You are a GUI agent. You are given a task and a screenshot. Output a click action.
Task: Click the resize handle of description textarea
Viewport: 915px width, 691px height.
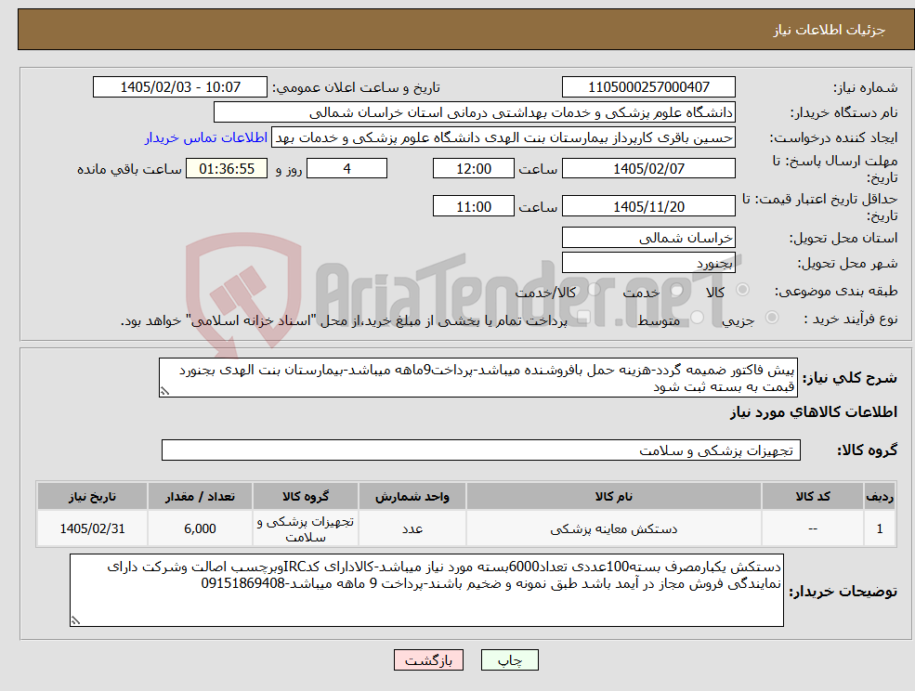[x=164, y=391]
